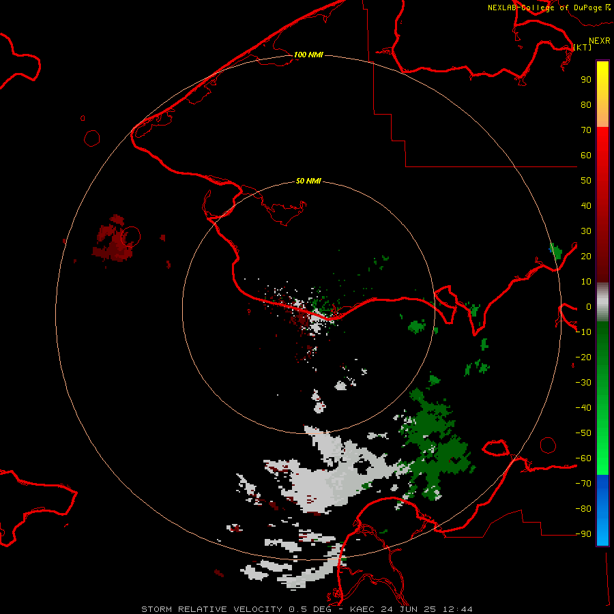The image size is (614, 614).
Task: Click the 70 value on the velocity scale
Action: pos(586,130)
